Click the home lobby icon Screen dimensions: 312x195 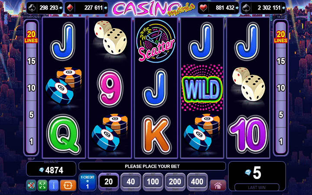pos(218,185)
